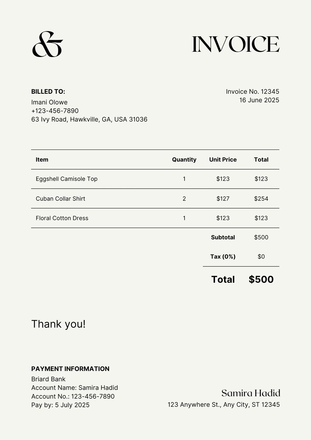Click the bold $500 grand total
This screenshot has width=311, height=440.
pos(261,279)
